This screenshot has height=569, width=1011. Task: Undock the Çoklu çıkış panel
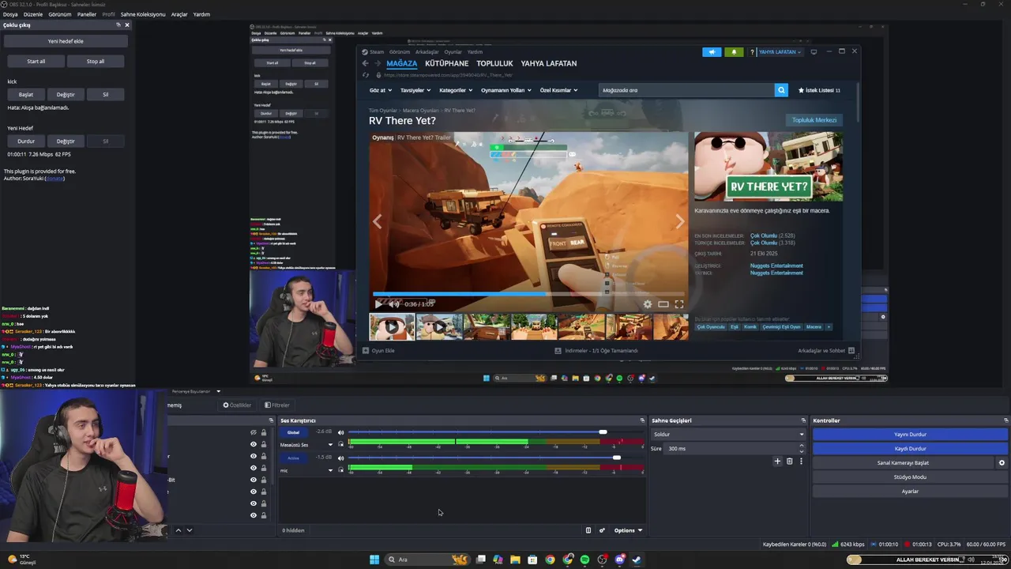pyautogui.click(x=118, y=24)
